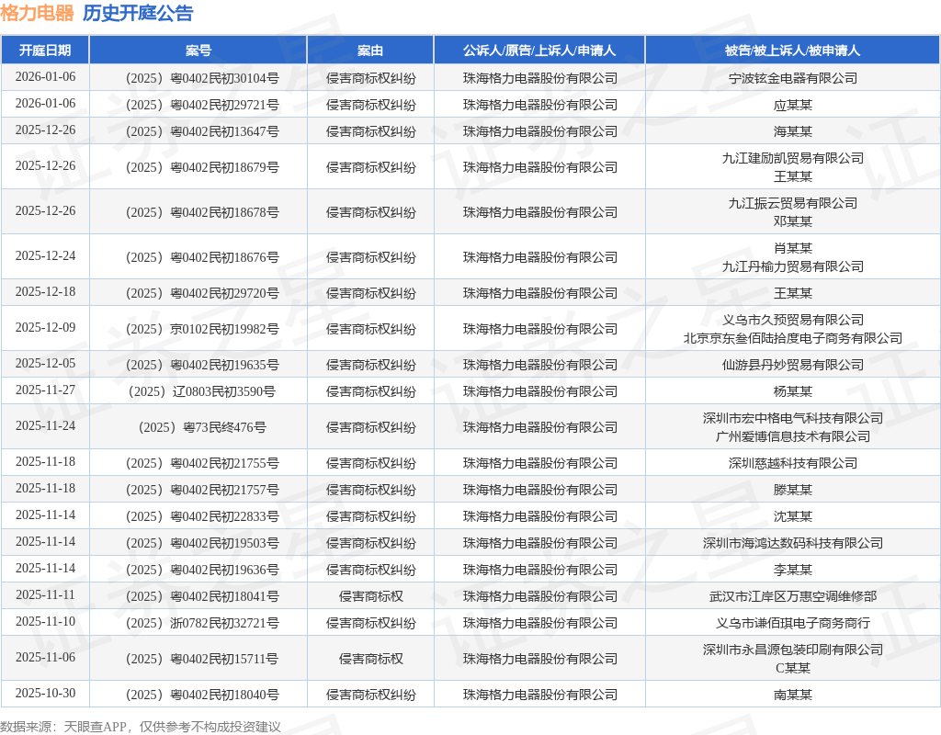This screenshot has width=941, height=735.
Task: Click the 数据来源 天眼查APP footer note
Action: [x=141, y=728]
